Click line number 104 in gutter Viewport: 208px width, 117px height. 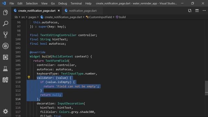click(x=18, y=56)
